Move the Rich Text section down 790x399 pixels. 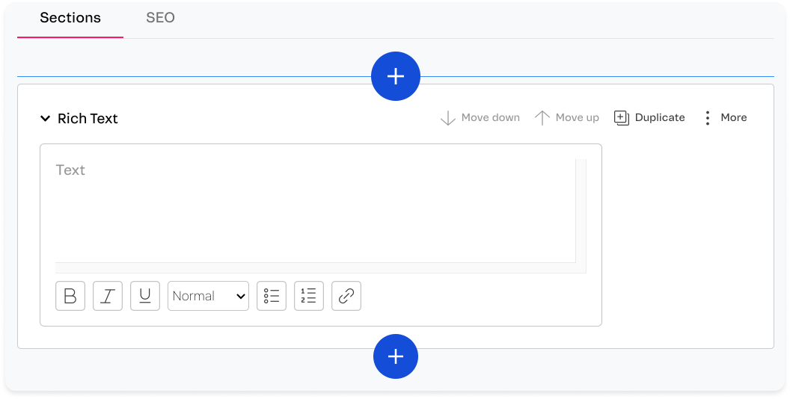(480, 117)
